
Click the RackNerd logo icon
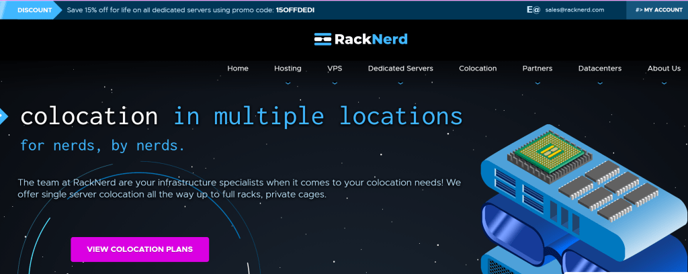coord(322,40)
